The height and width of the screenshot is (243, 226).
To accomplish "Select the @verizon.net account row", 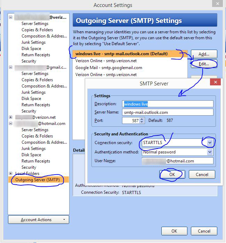I will point(35,117).
